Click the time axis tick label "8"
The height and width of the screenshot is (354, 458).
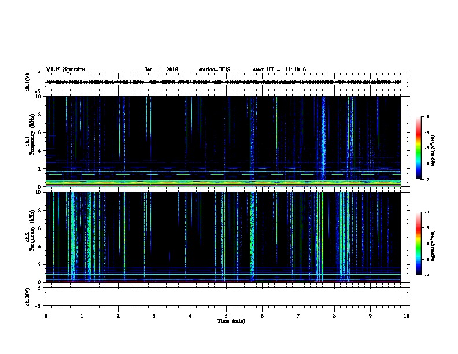coord(334,316)
